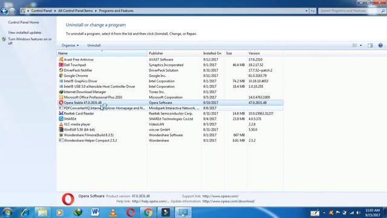Select the Wondershare Helper Compact 2.5.2 row
This screenshot has height=218, width=387.
(x=170, y=140)
